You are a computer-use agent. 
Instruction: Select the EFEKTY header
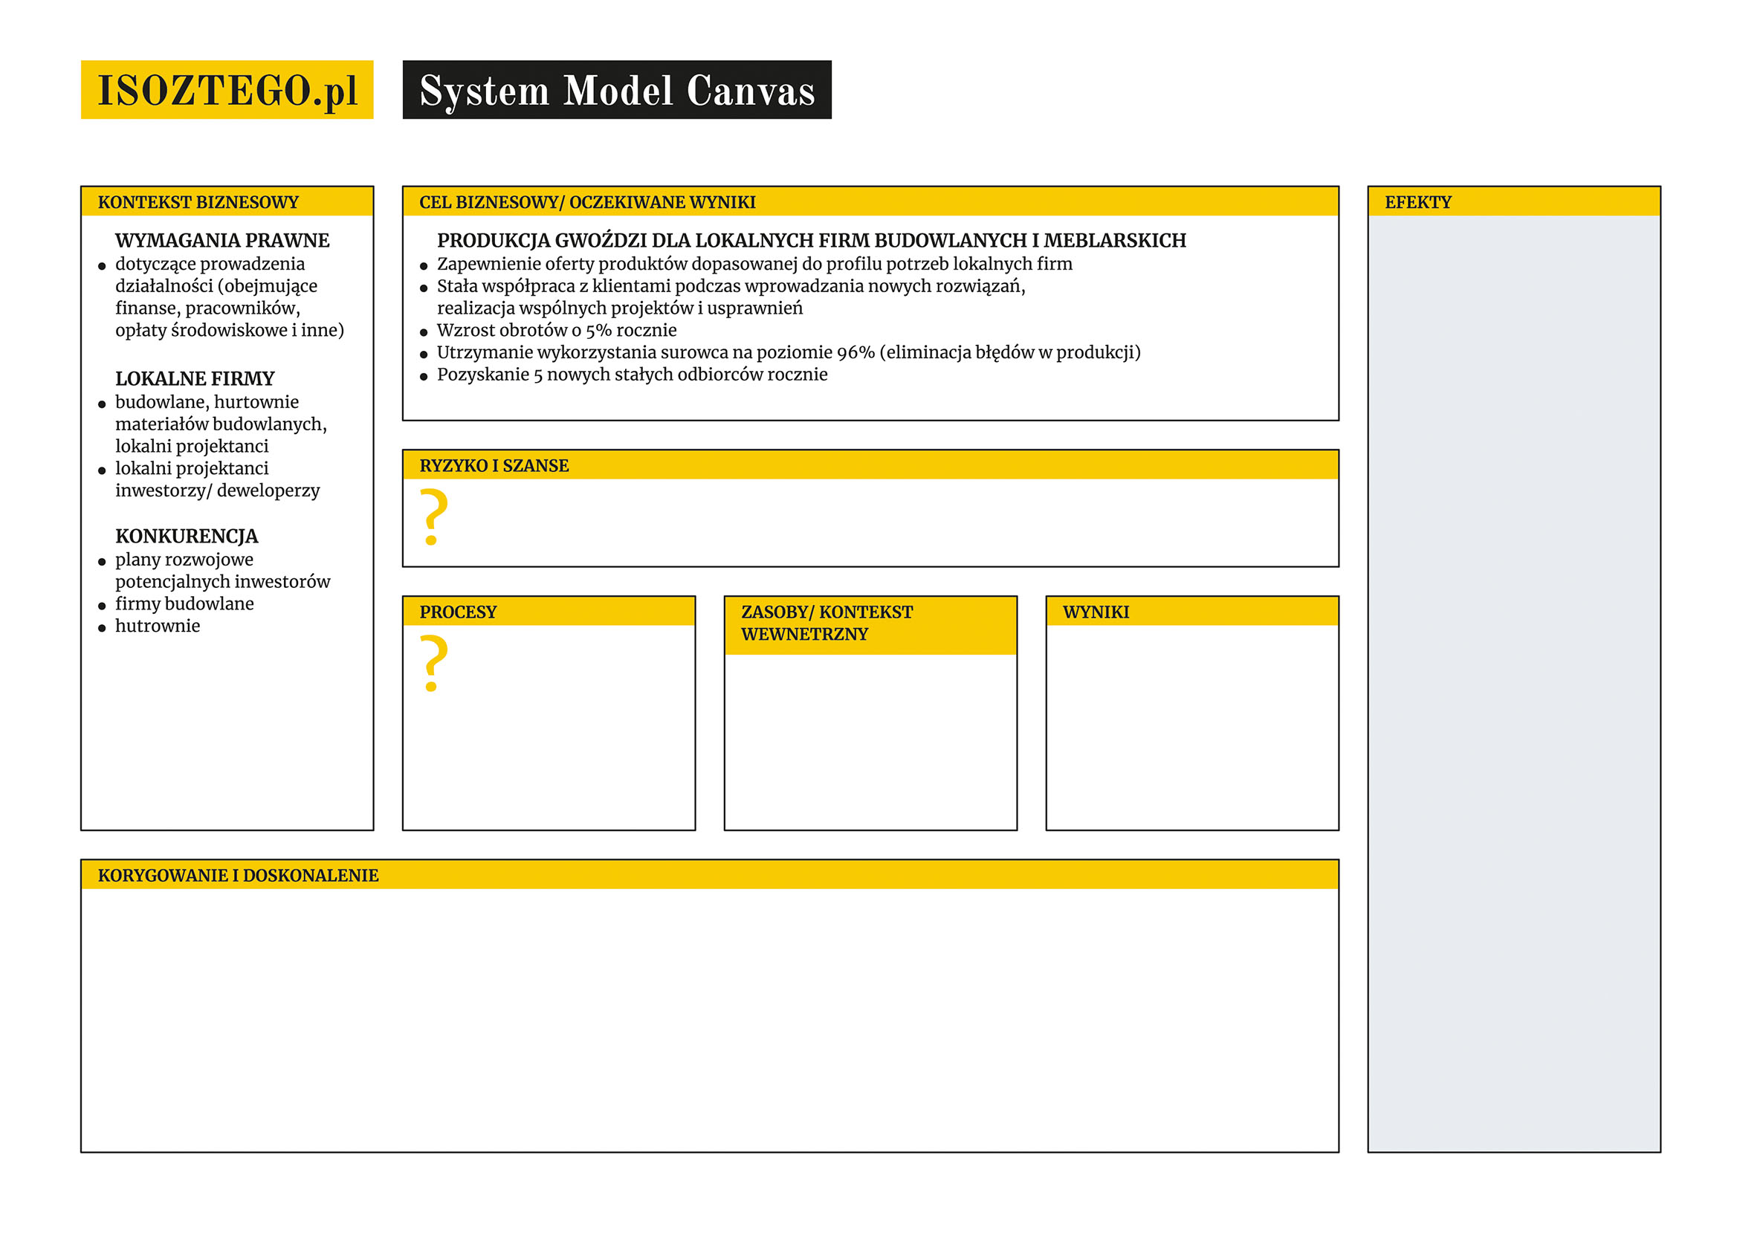pos(1514,202)
